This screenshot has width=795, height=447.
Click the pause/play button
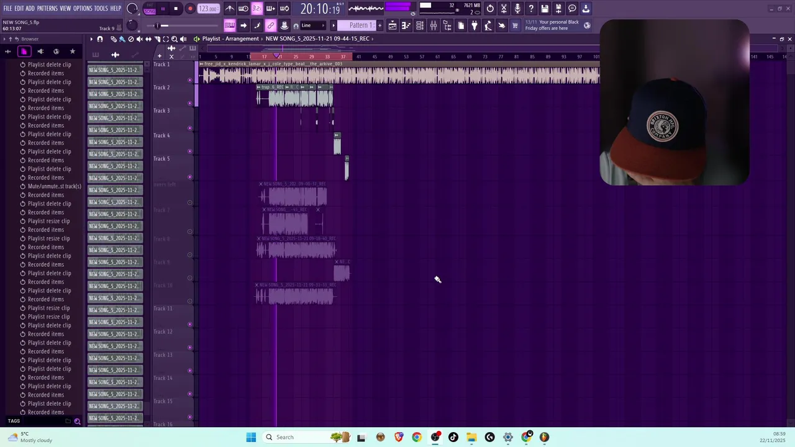click(163, 9)
